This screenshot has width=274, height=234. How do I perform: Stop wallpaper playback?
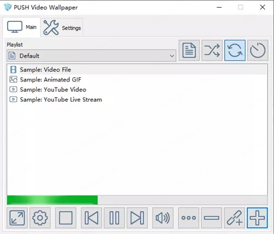coord(66,218)
